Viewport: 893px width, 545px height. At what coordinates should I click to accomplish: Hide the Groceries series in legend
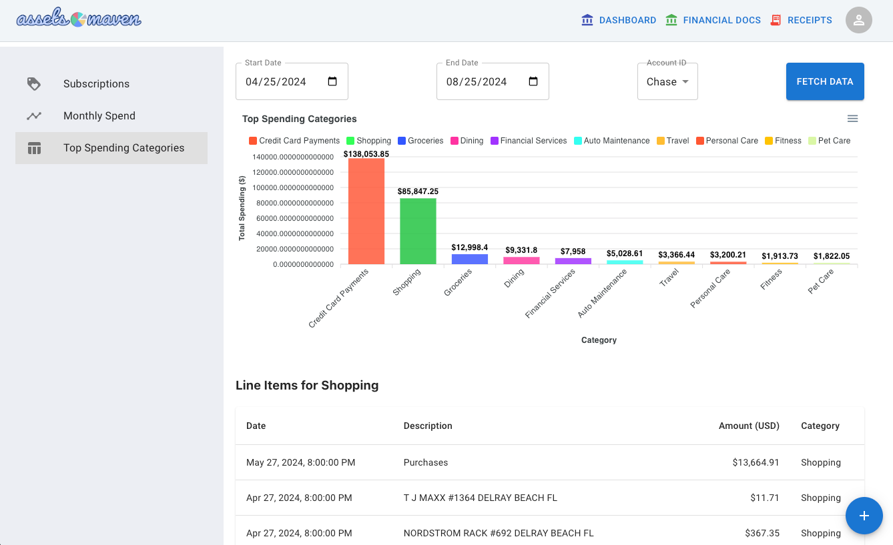click(420, 141)
